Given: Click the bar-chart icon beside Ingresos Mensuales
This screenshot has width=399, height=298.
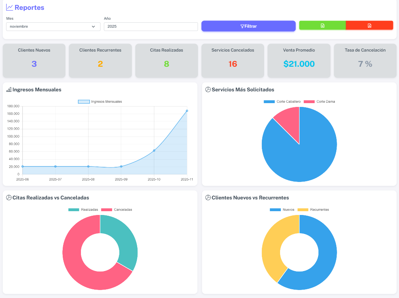Looking at the screenshot, I should click(x=9, y=90).
